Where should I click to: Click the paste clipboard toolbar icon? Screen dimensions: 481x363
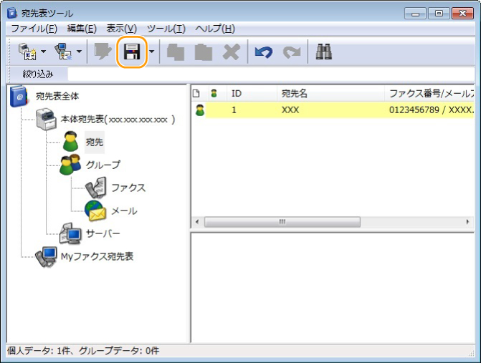click(204, 52)
